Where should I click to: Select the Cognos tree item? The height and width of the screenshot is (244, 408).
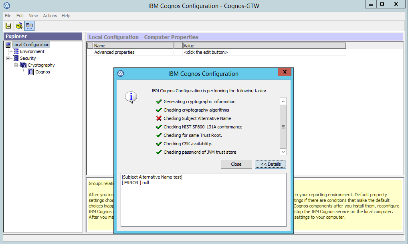[x=42, y=72]
